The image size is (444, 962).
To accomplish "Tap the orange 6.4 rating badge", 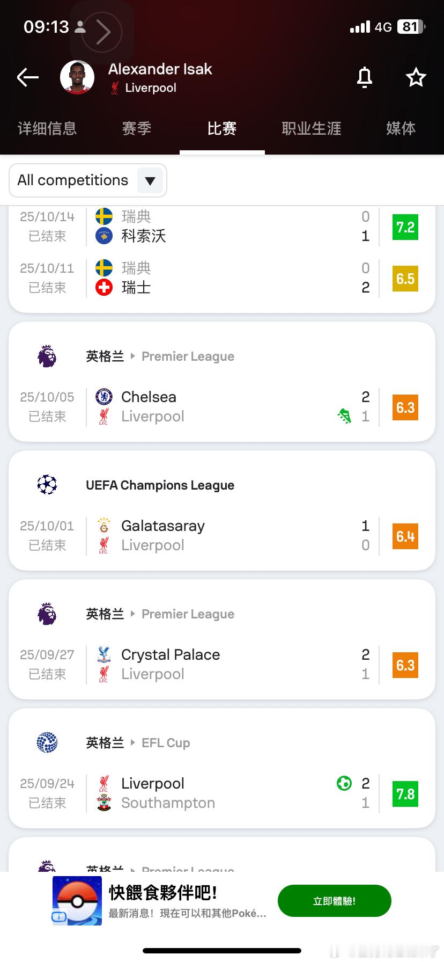I will [x=405, y=536].
